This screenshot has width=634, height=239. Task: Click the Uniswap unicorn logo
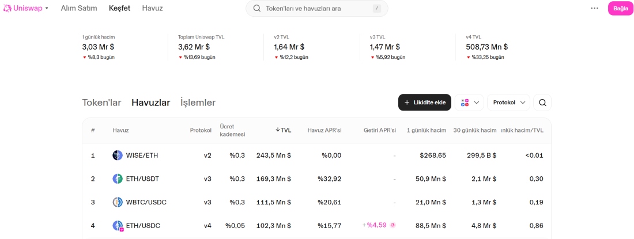(x=7, y=8)
